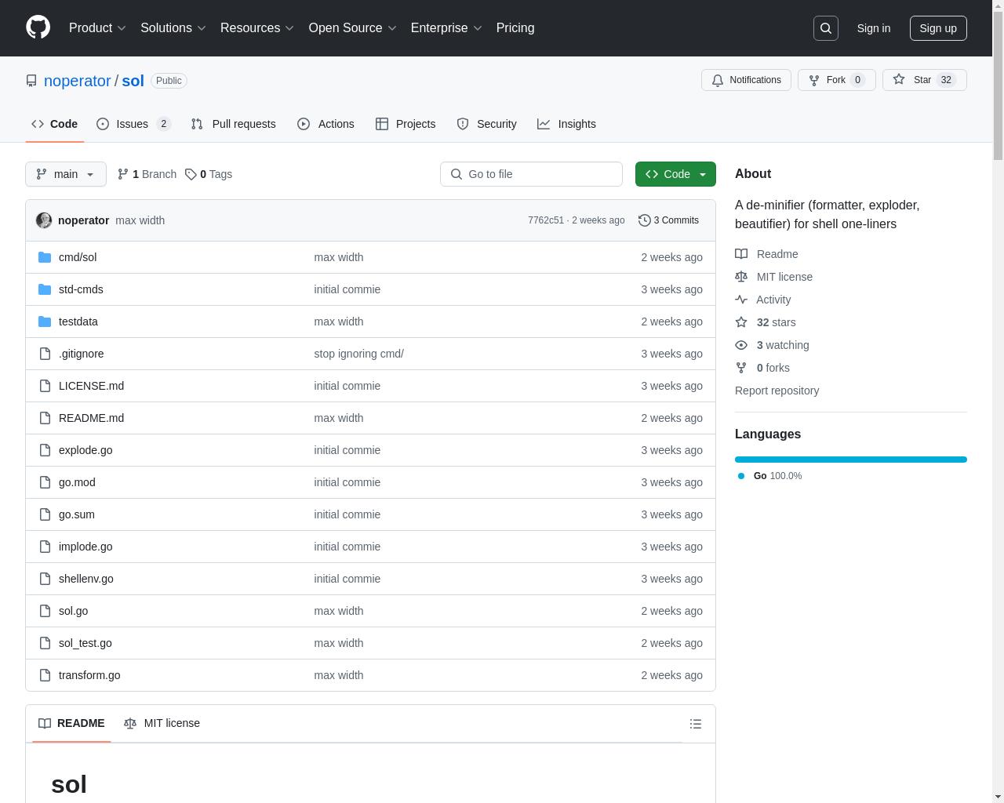The width and height of the screenshot is (1004, 803).
Task: Switch to the Security tab
Action: coord(486,124)
